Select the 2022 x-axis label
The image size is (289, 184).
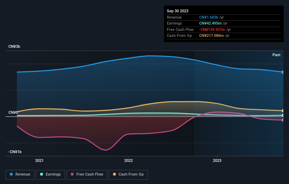pos(128,160)
